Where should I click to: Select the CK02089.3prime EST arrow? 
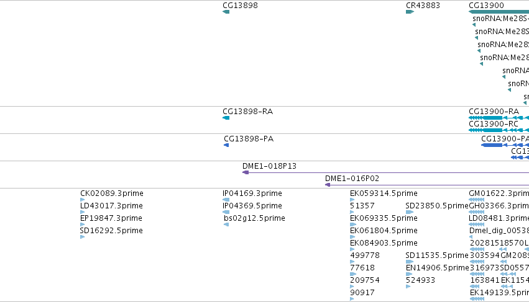pos(82,200)
